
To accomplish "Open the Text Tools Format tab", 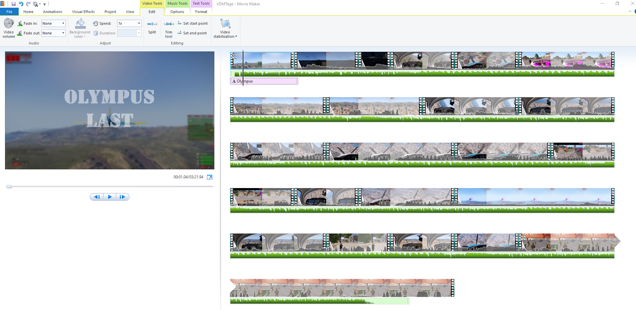I will (x=201, y=12).
